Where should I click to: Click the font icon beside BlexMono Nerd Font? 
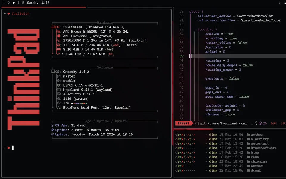[x=59, y=108]
